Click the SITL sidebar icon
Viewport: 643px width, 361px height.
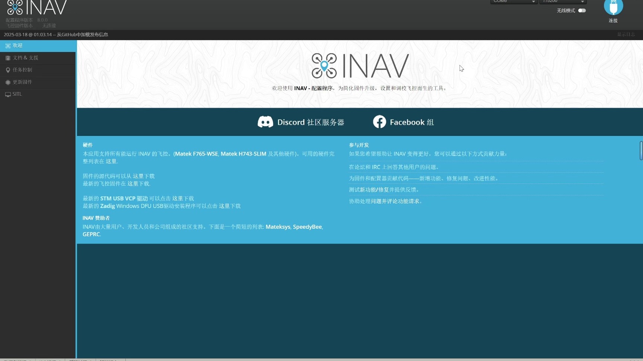[8, 94]
